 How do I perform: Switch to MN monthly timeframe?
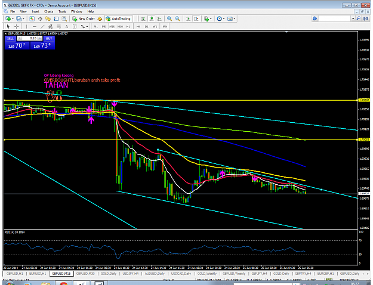[165, 26]
